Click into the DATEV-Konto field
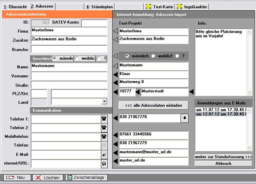This screenshot has height=184, width=256. coord(94,23)
